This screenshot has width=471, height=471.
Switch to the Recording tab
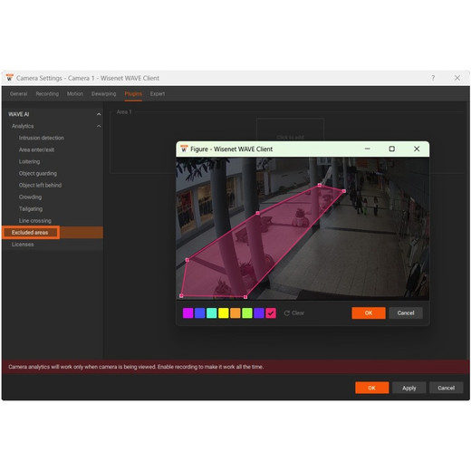(47, 94)
